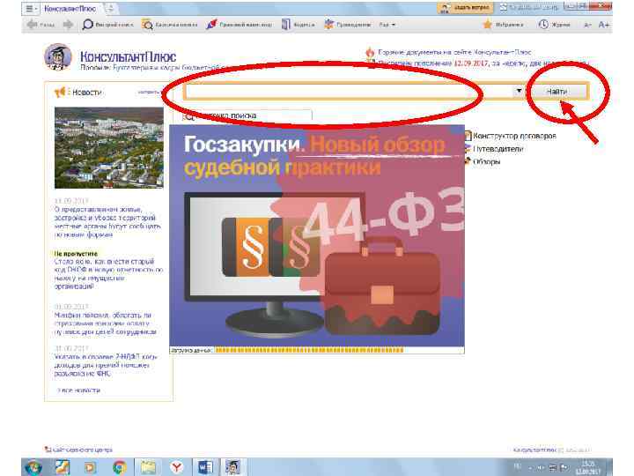This screenshot has height=476, width=634.
Task: Open the file folder taskbar icon
Action: coord(148,467)
